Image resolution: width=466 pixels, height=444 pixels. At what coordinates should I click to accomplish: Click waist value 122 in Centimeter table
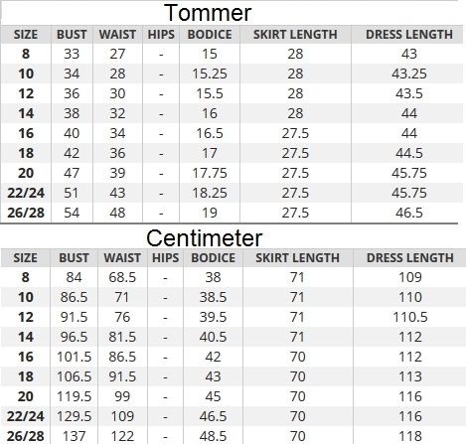(x=122, y=436)
